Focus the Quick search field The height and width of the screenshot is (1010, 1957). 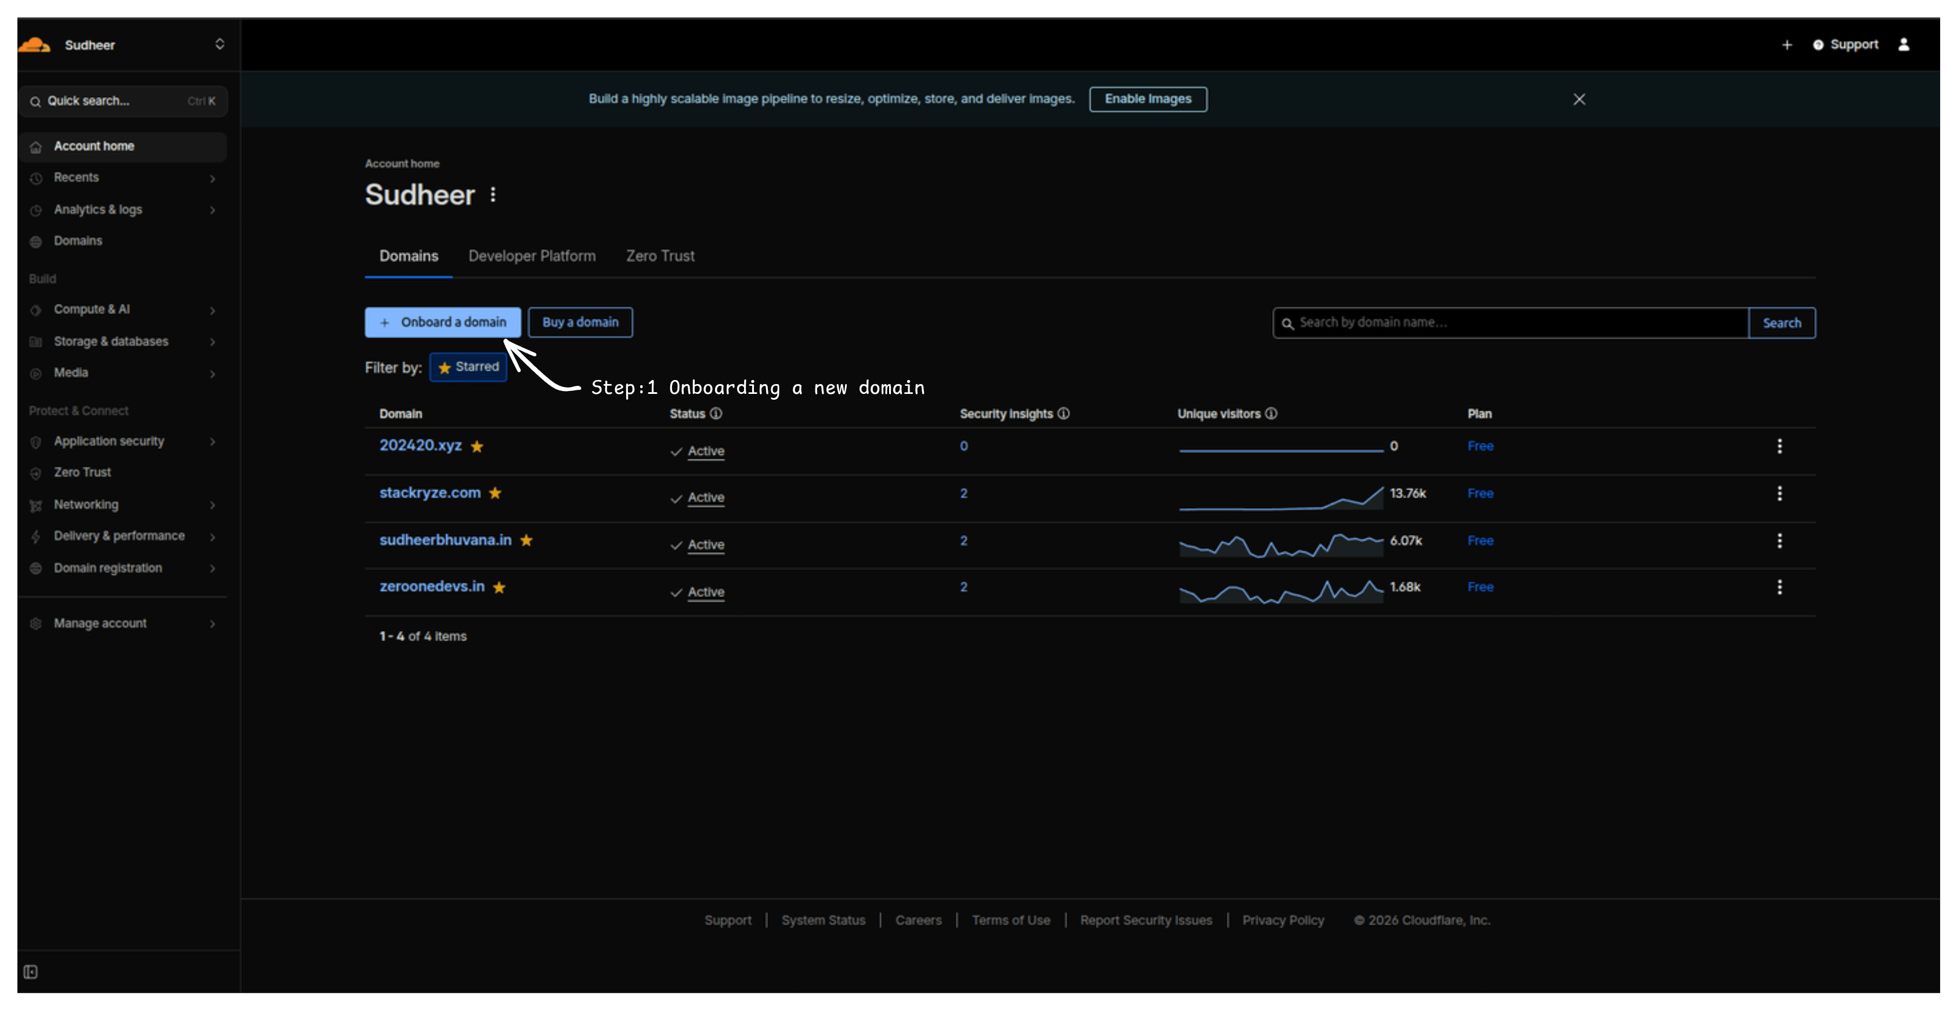tap(123, 101)
